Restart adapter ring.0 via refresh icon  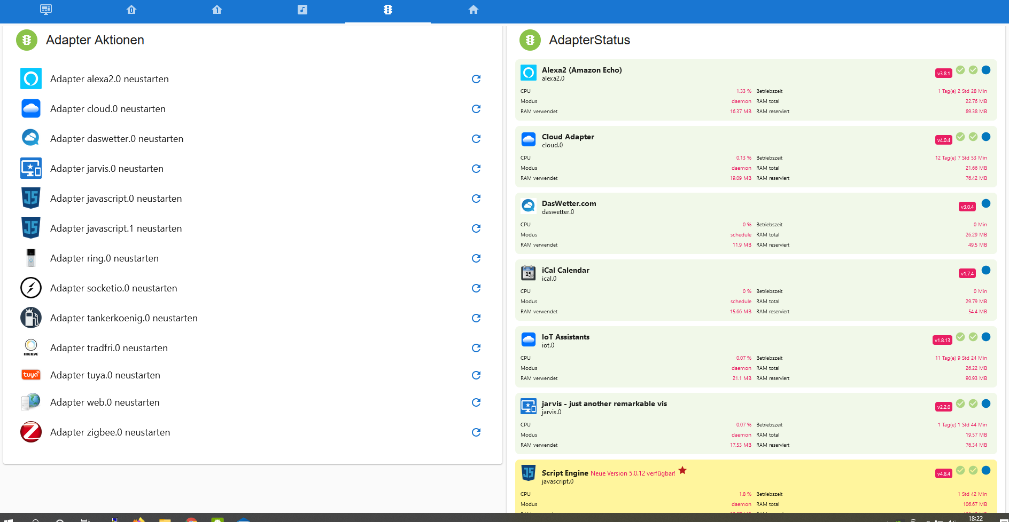coord(476,258)
